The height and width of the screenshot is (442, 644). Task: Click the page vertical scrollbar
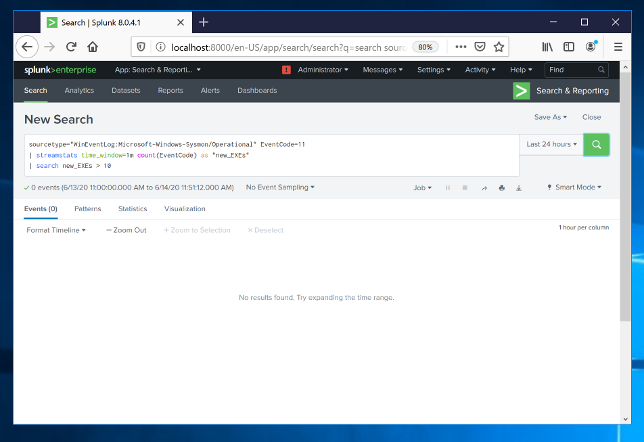tap(625, 196)
